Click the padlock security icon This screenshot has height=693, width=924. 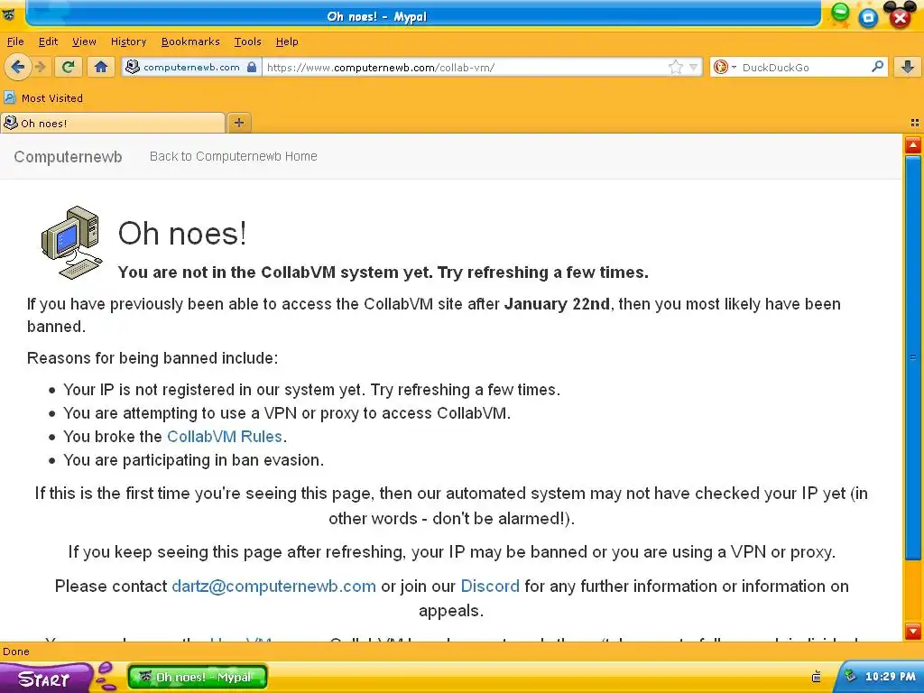click(x=252, y=67)
